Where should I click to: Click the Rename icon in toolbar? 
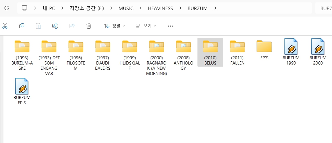pos(55,26)
